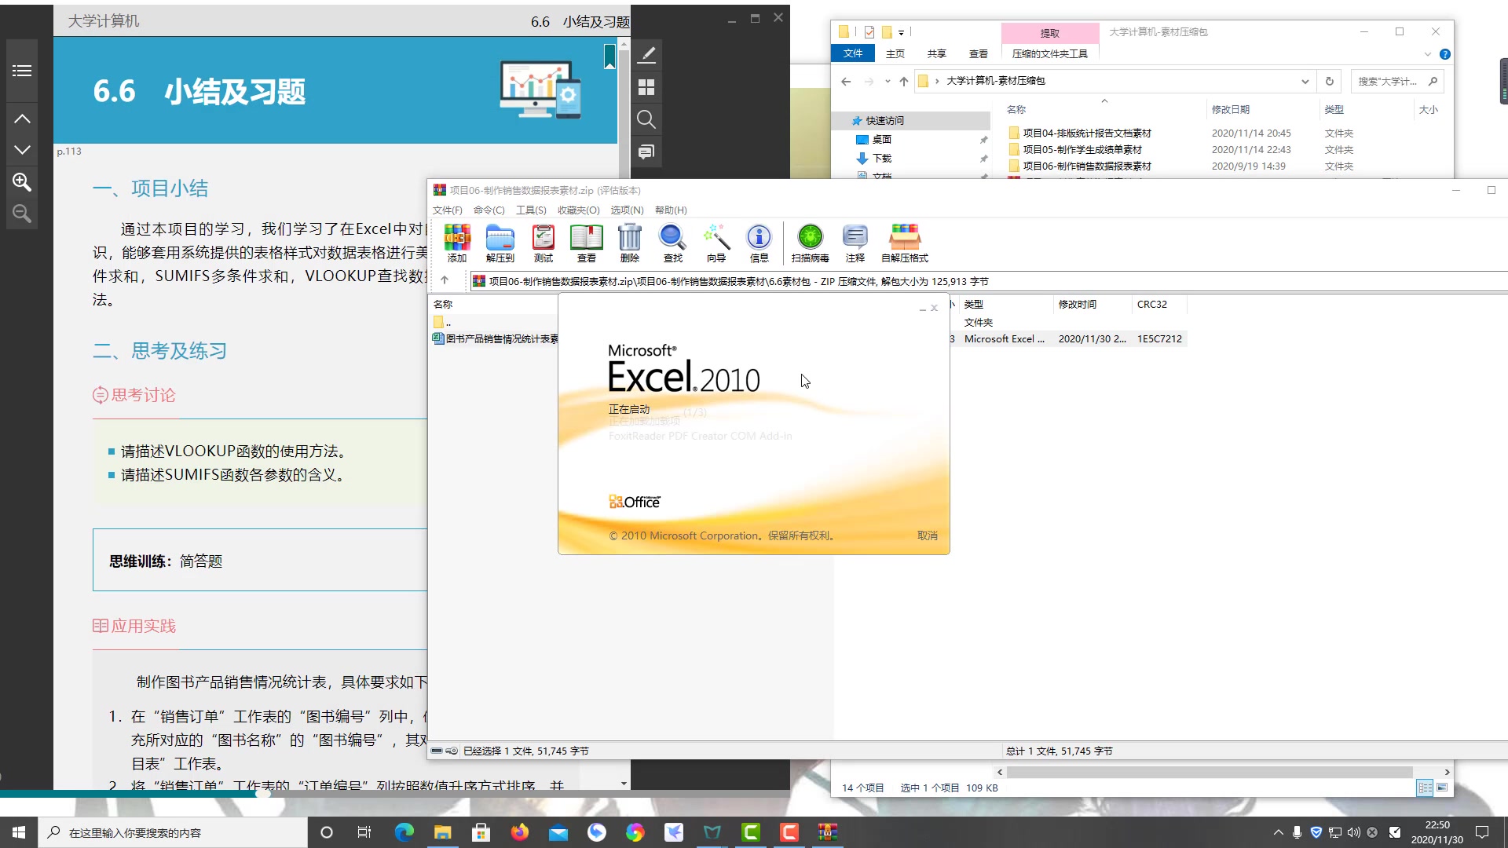The image size is (1508, 848).
Task: Expand the Explorer ribbon chevron
Action: coord(1427,54)
